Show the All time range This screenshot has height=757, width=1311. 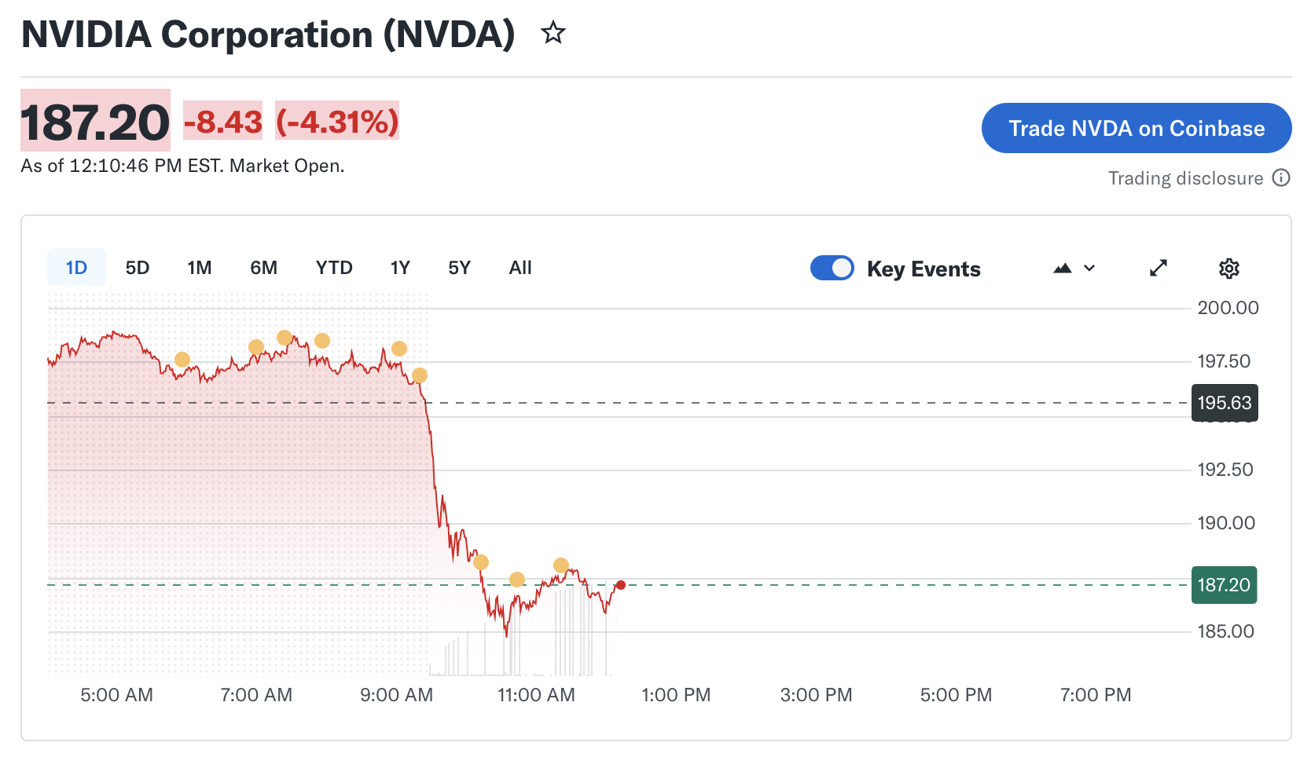tap(520, 268)
